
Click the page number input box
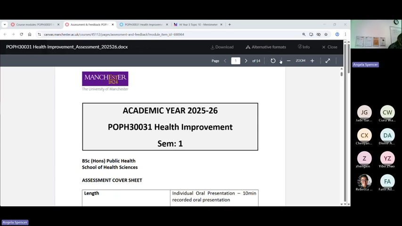pos(236,61)
